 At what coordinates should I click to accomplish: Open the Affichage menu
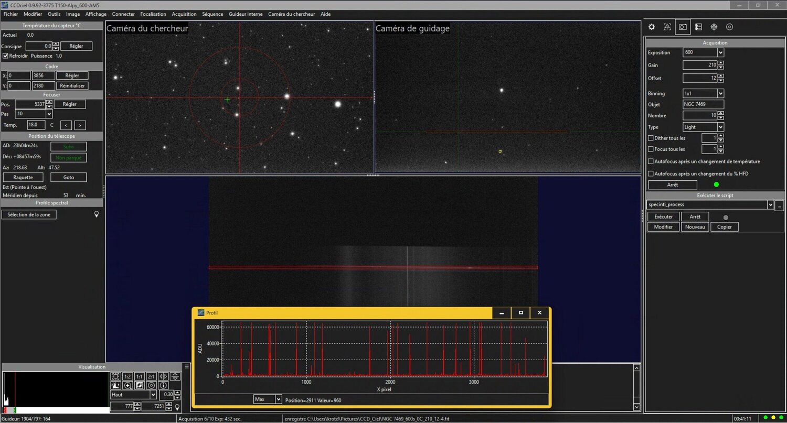coord(95,14)
